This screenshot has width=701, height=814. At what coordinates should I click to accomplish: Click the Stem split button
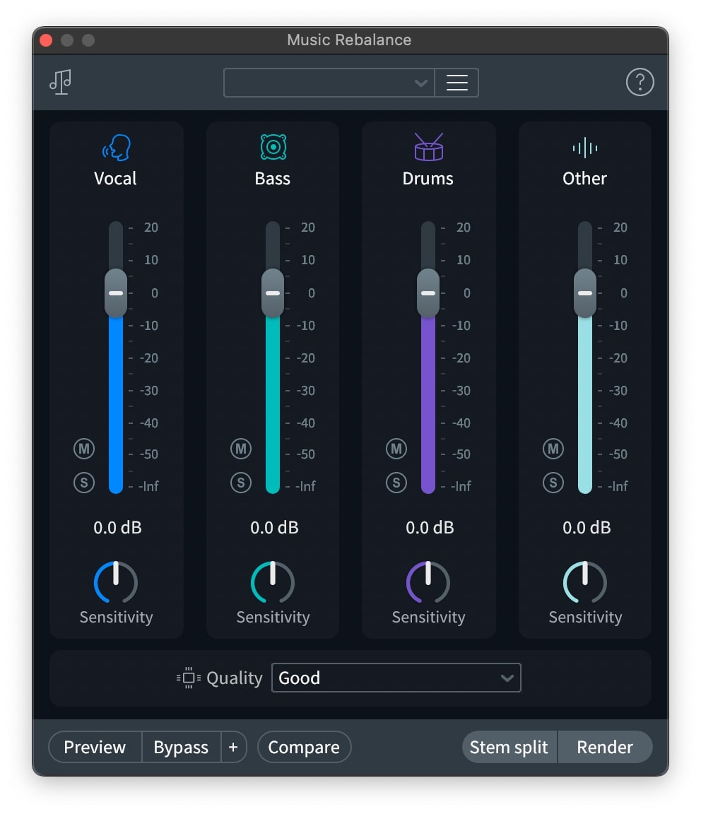click(x=509, y=747)
